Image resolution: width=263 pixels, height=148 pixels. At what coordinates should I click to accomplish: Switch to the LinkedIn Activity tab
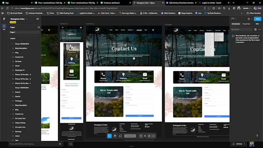181,3
